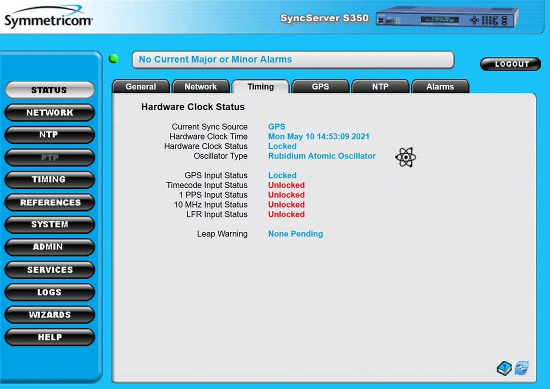The height and width of the screenshot is (389, 550).
Task: Open the Network tab in the status panel
Action: pos(200,86)
